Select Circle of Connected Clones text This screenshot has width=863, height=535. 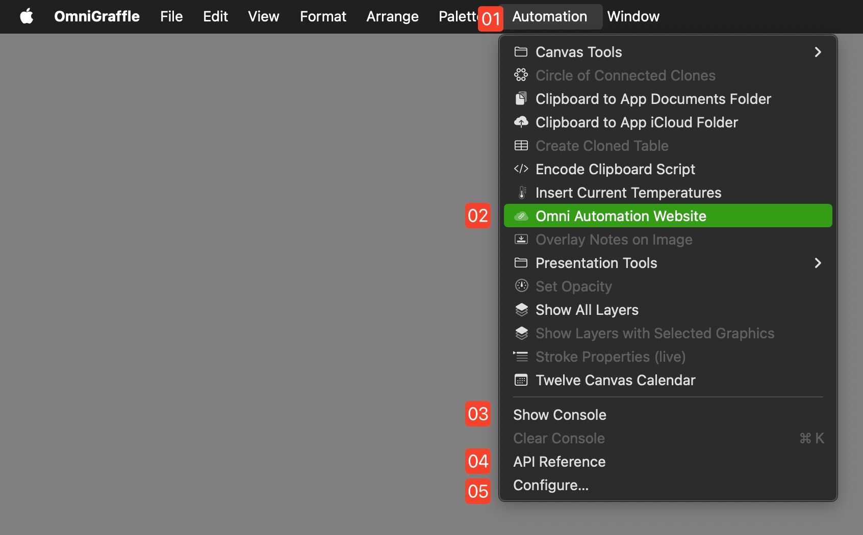pyautogui.click(x=625, y=75)
